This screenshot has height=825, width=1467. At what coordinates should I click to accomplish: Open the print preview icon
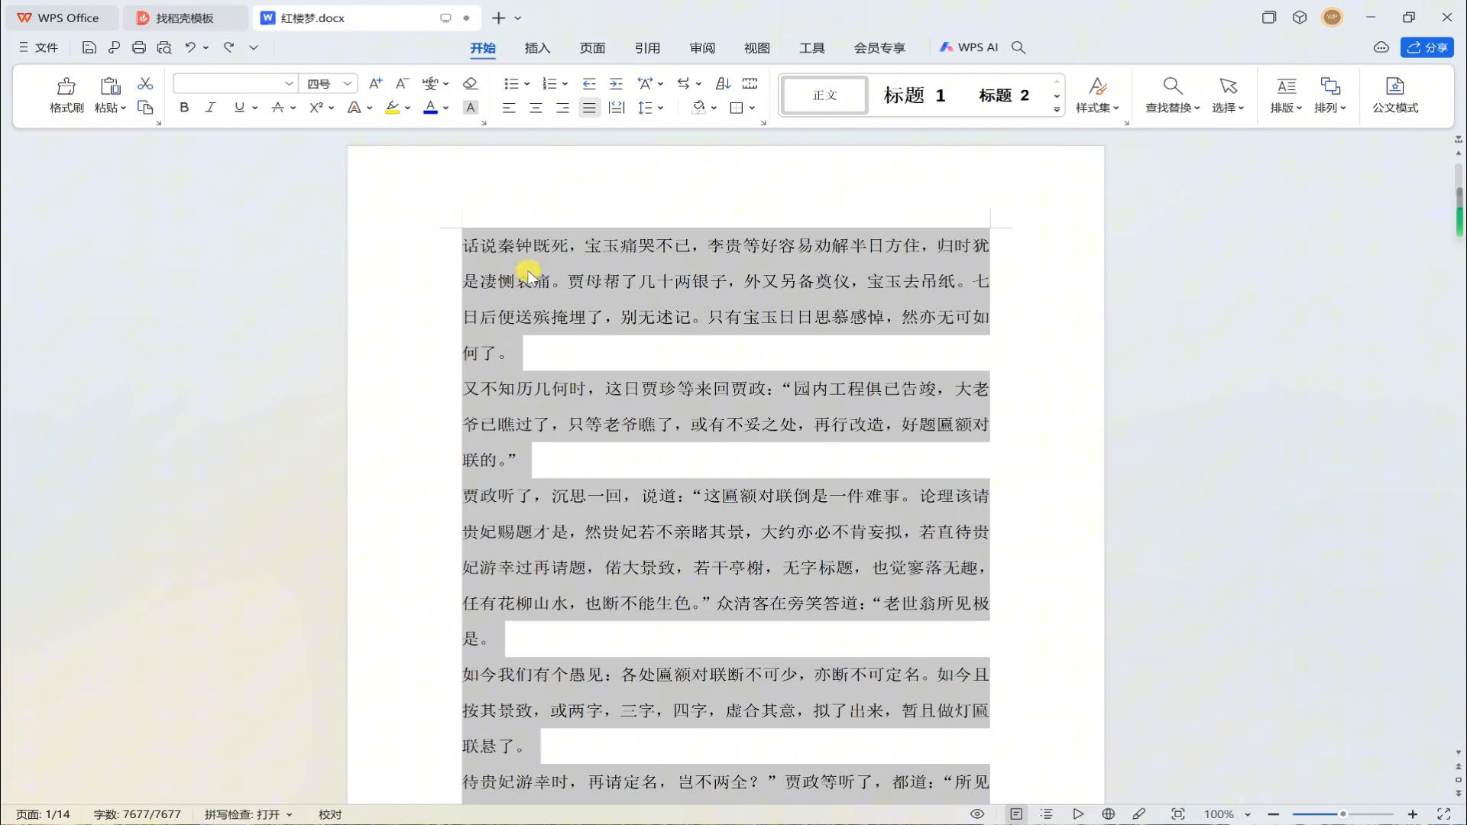click(164, 47)
